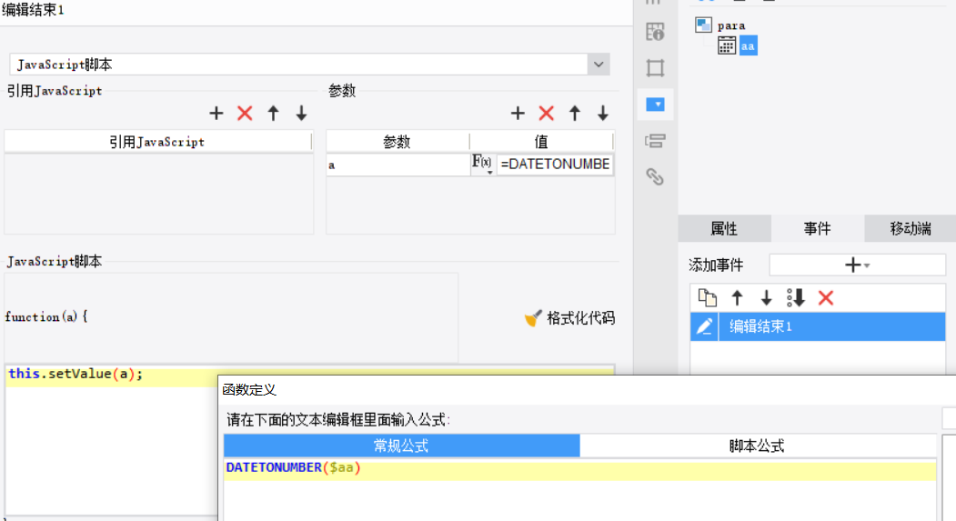This screenshot has width=956, height=521.
Task: Open the link icon in the sidebar
Action: [655, 177]
